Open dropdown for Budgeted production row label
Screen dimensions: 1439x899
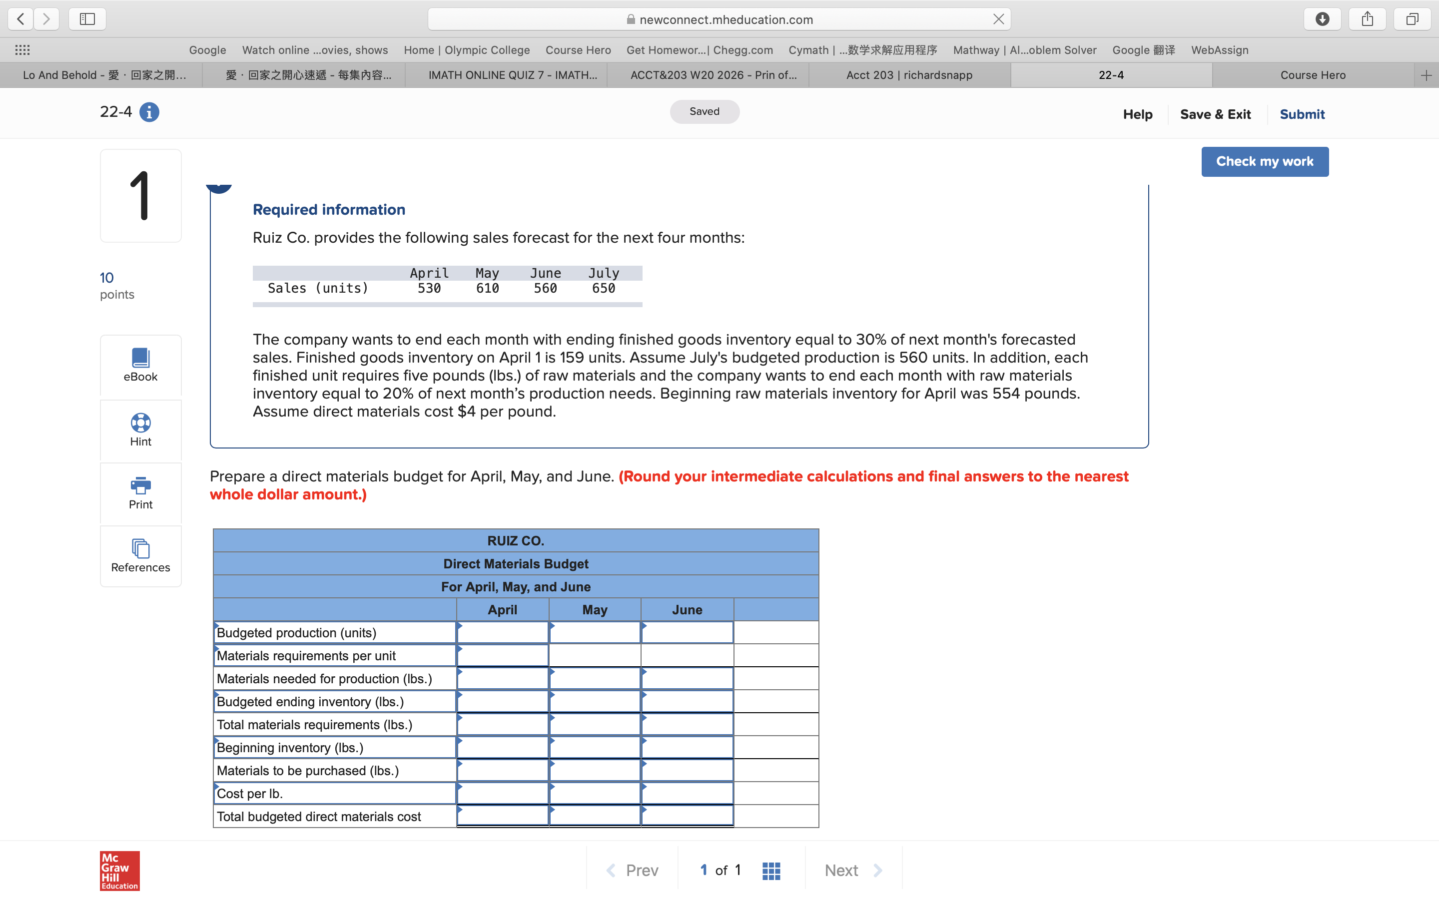(334, 633)
